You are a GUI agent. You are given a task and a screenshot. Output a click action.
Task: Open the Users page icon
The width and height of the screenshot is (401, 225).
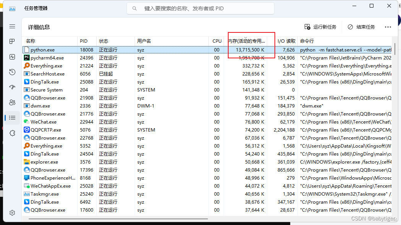[x=12, y=103]
